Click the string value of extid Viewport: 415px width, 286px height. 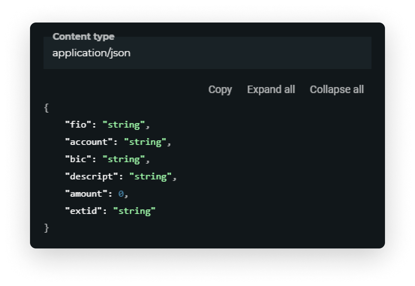point(134,211)
